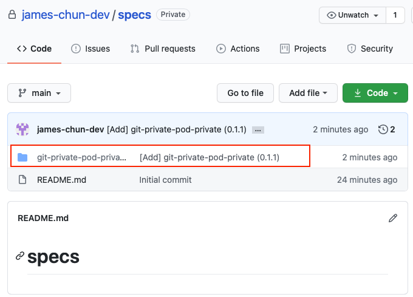Click the 24 minutes ago timestamp
Viewport: 413px width, 297px height.
pos(367,180)
